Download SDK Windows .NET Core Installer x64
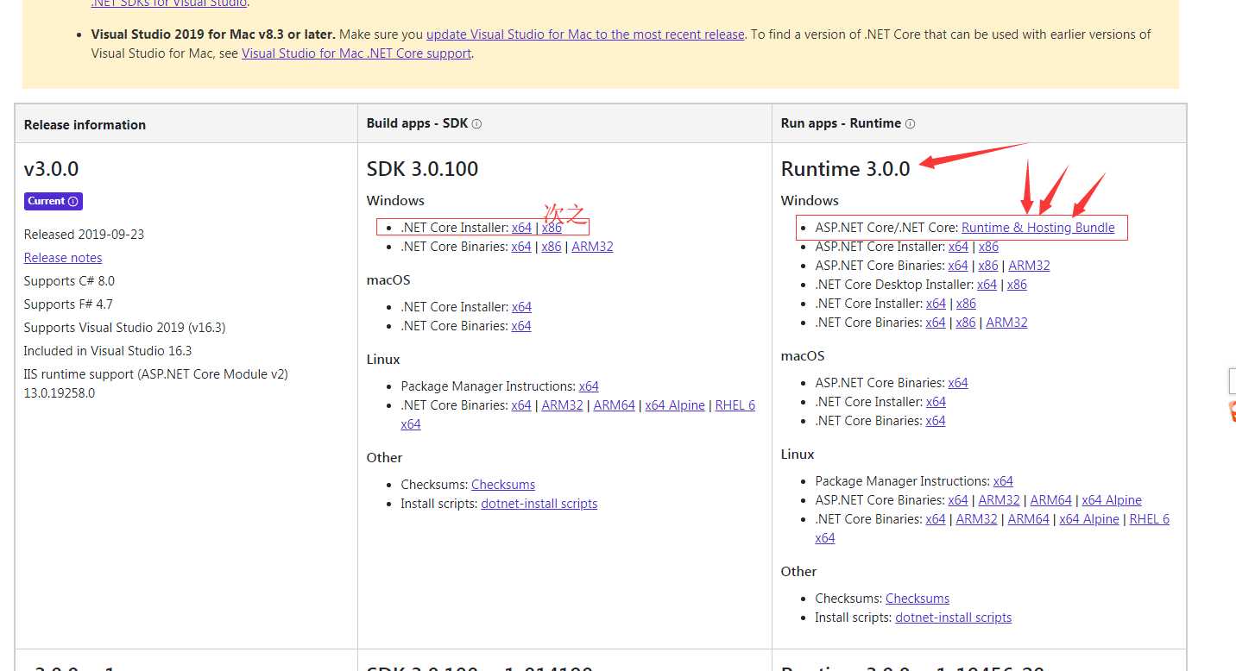The height and width of the screenshot is (671, 1236). click(x=521, y=228)
